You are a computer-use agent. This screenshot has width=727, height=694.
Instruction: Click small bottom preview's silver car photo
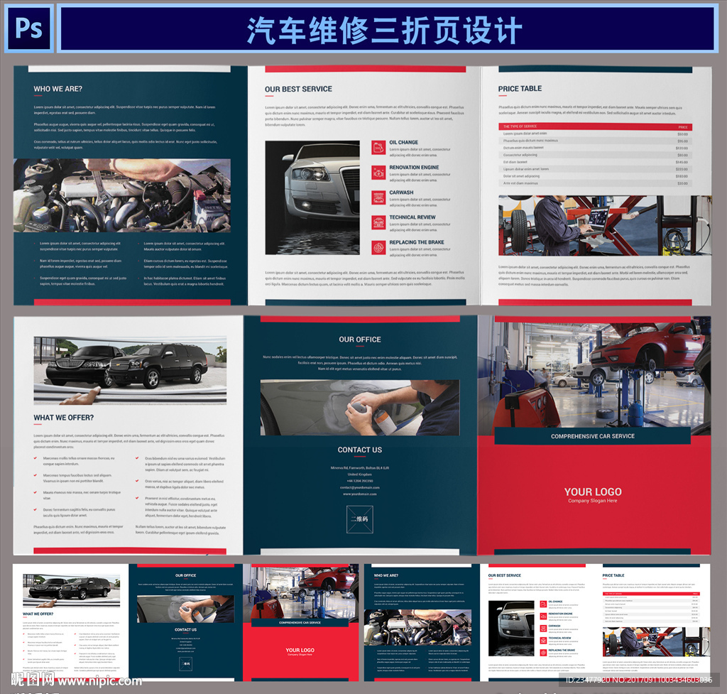tap(511, 628)
